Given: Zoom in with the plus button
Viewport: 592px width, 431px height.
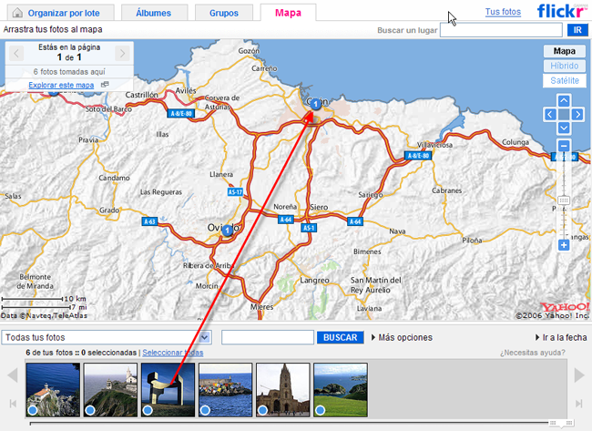Looking at the screenshot, I should pyautogui.click(x=564, y=245).
